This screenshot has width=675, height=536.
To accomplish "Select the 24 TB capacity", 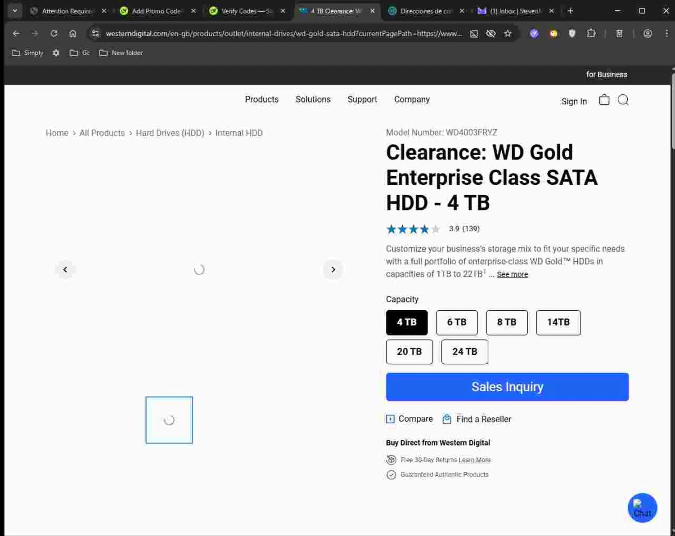I will tap(465, 352).
